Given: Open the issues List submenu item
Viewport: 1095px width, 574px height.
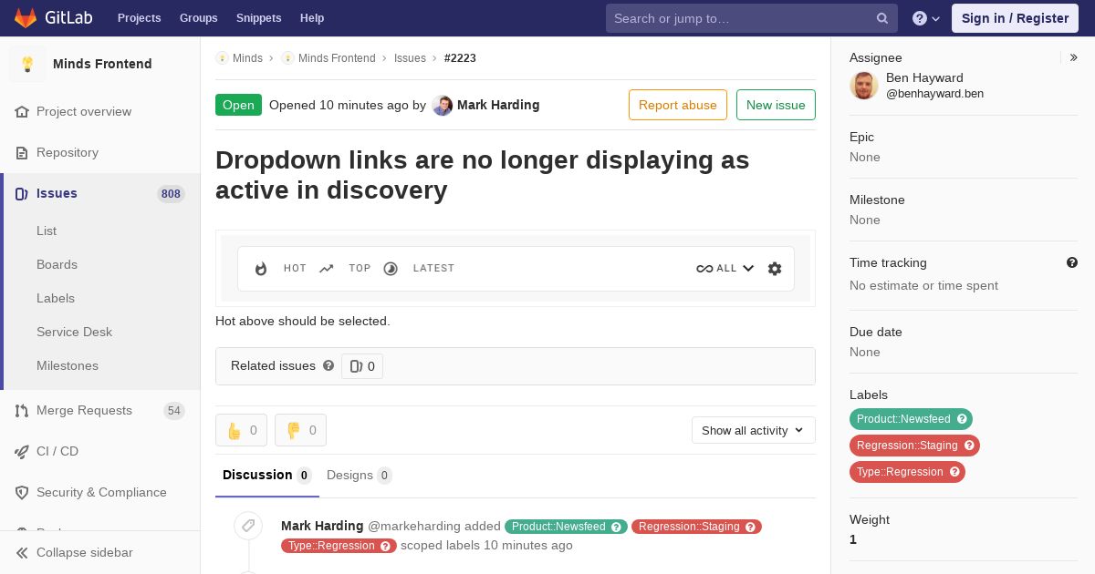Looking at the screenshot, I should point(47,231).
